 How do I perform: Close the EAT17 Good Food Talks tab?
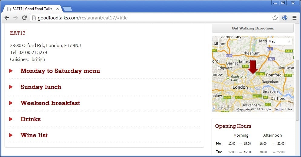tap(58, 9)
